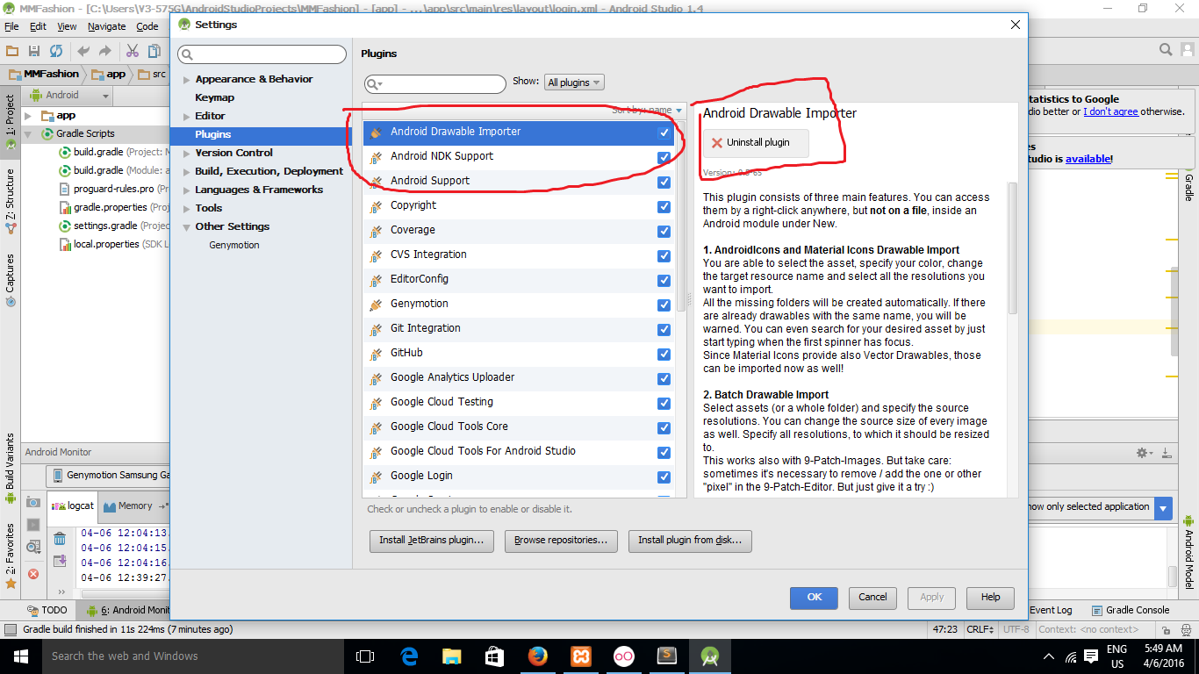Open the Sort by name dropdown
The height and width of the screenshot is (674, 1199).
tap(648, 110)
